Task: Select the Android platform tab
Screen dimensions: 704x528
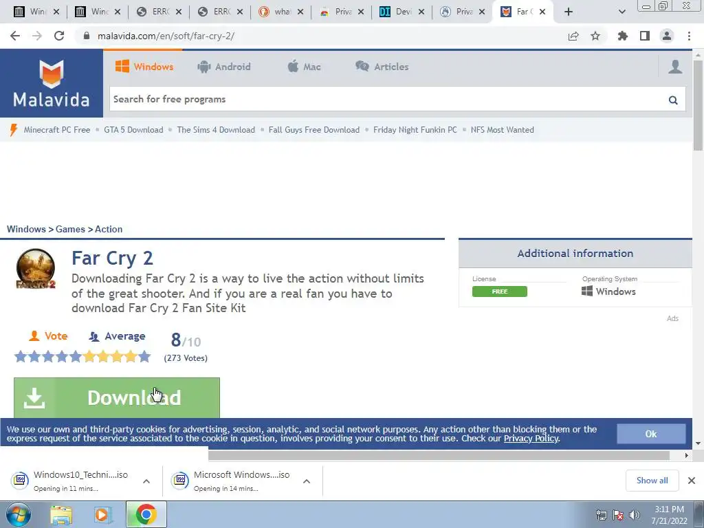Action: click(x=224, y=67)
